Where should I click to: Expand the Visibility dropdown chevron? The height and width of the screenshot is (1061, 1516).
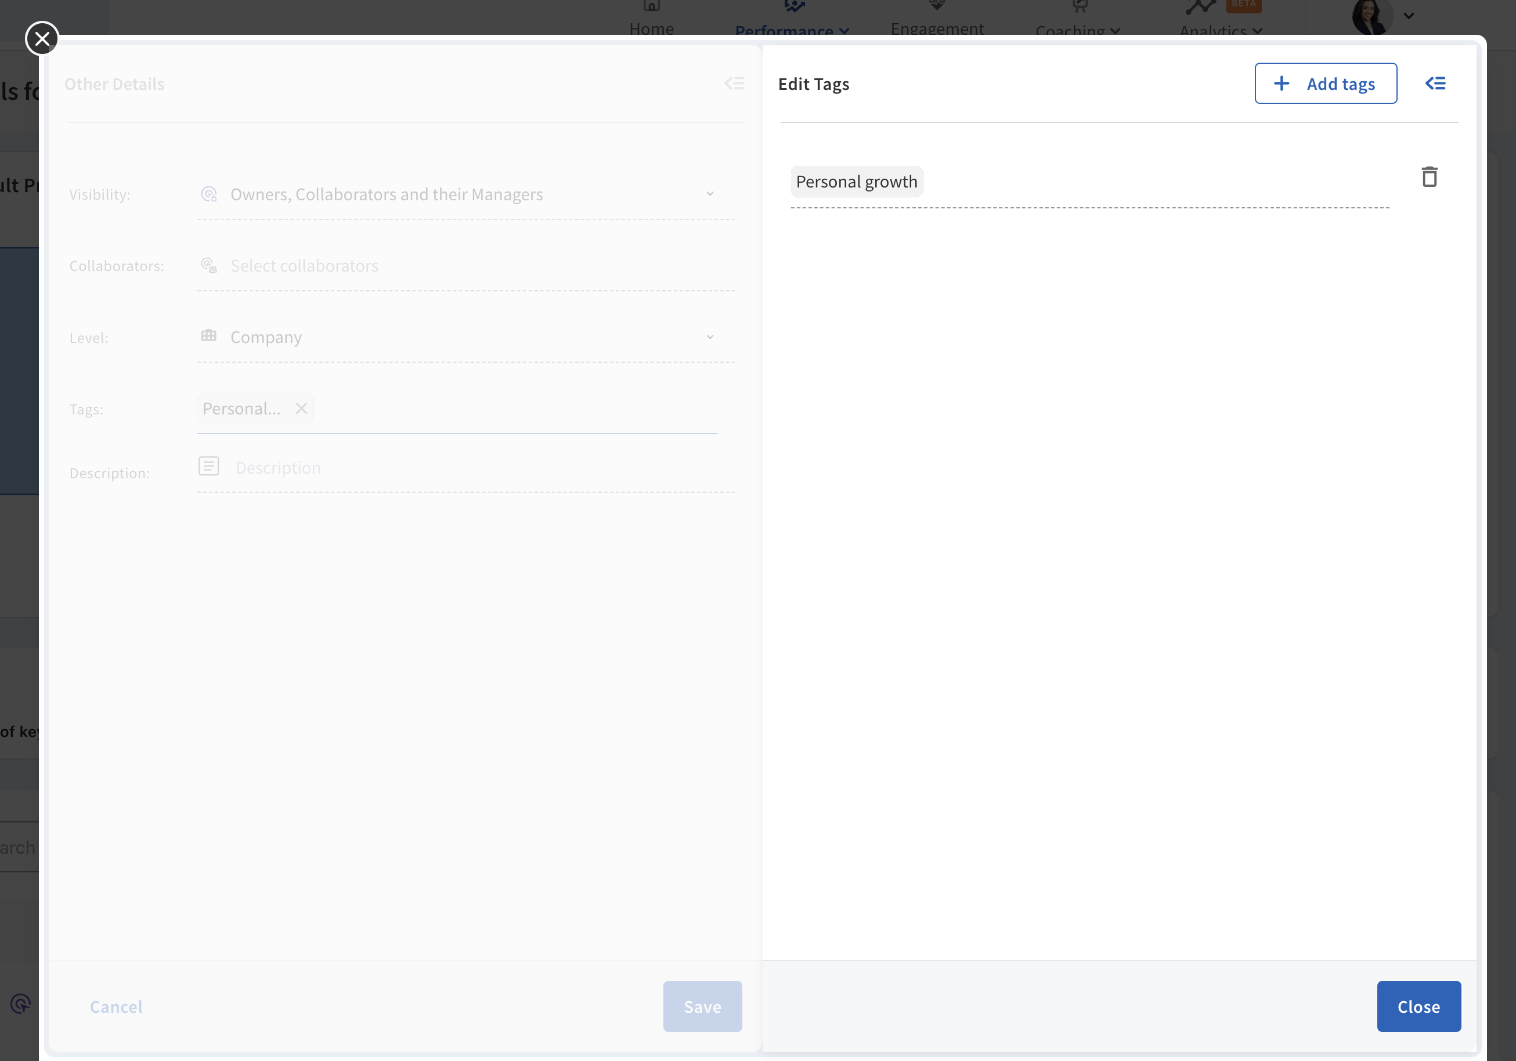point(710,194)
